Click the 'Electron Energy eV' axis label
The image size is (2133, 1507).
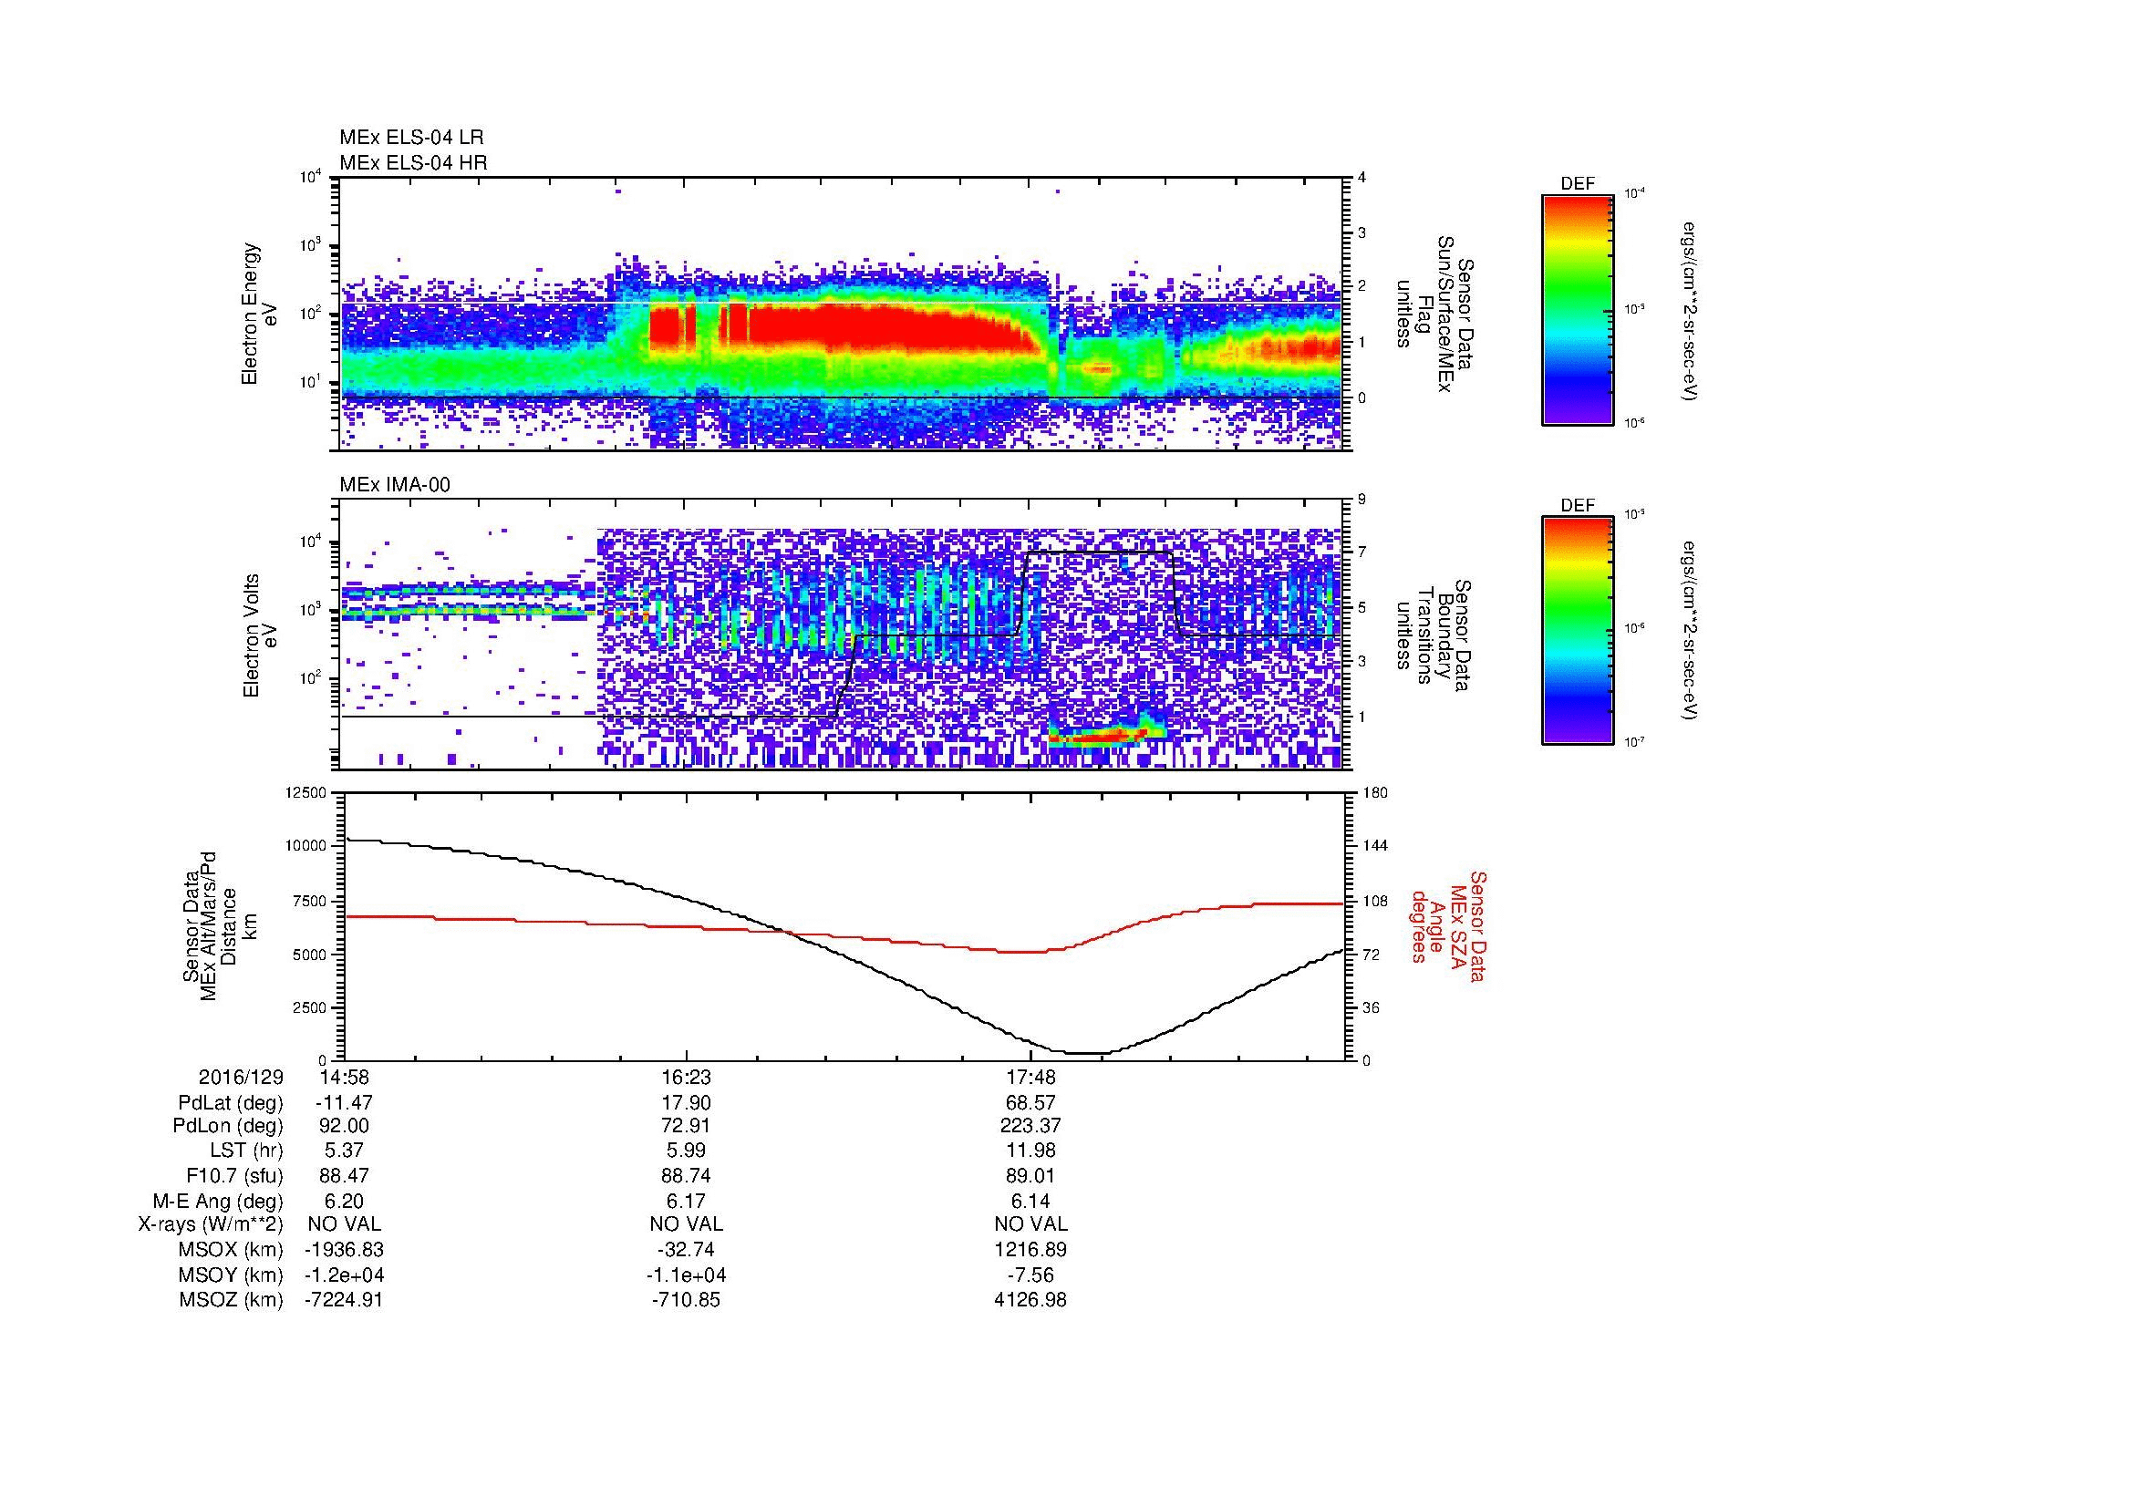[x=260, y=314]
